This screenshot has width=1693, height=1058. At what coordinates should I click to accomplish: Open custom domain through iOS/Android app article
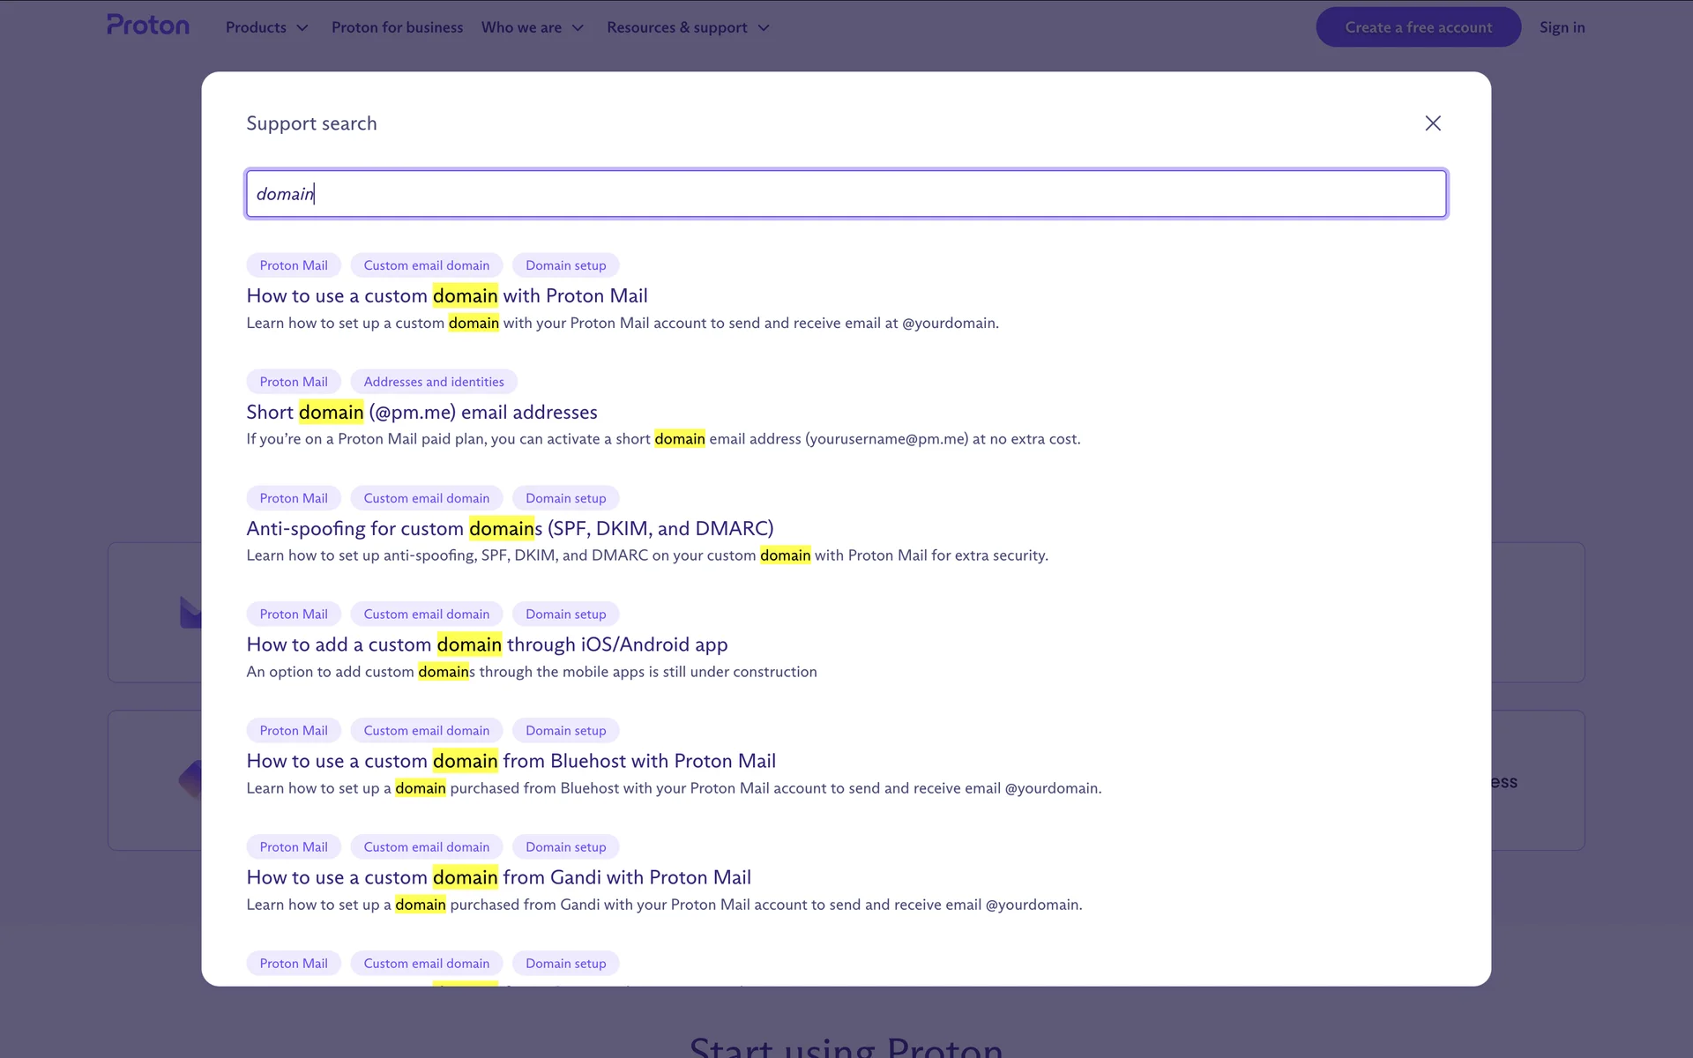(x=487, y=645)
